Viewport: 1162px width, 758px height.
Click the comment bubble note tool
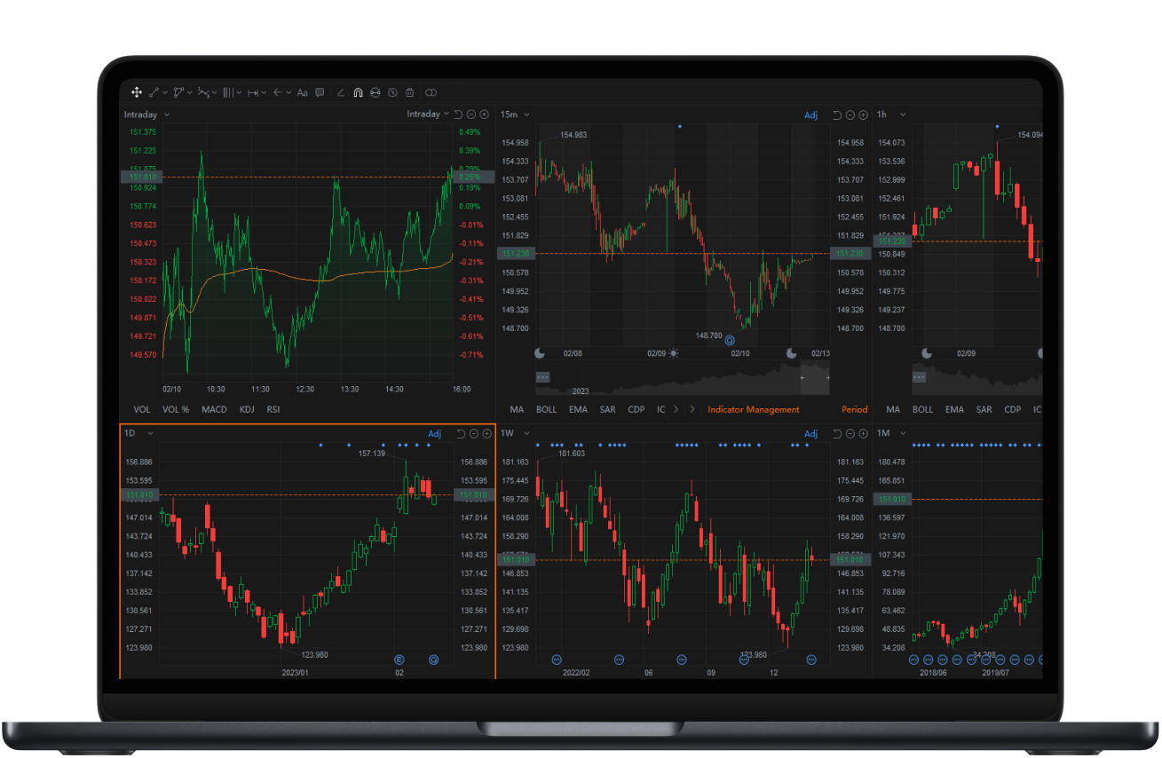coord(320,92)
